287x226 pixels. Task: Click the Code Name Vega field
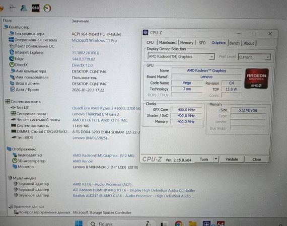click(x=187, y=83)
